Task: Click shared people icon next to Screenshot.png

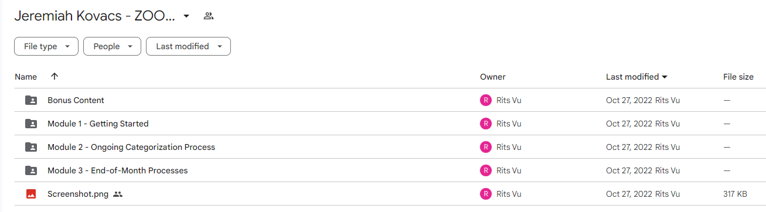Action: click(x=118, y=194)
